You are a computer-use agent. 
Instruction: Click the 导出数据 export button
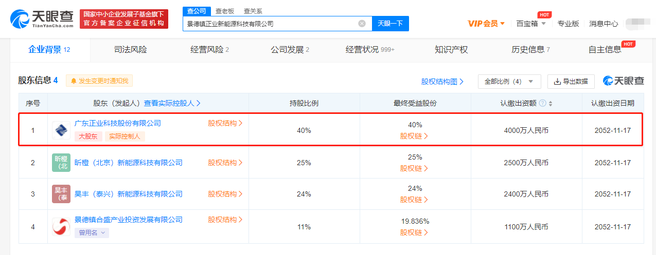[x=571, y=82]
